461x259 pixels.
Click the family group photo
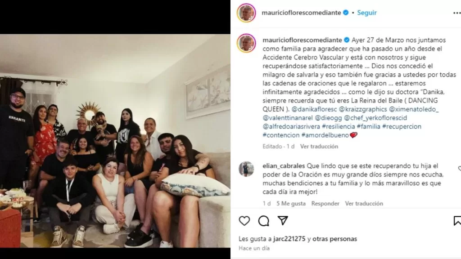pos(115,141)
